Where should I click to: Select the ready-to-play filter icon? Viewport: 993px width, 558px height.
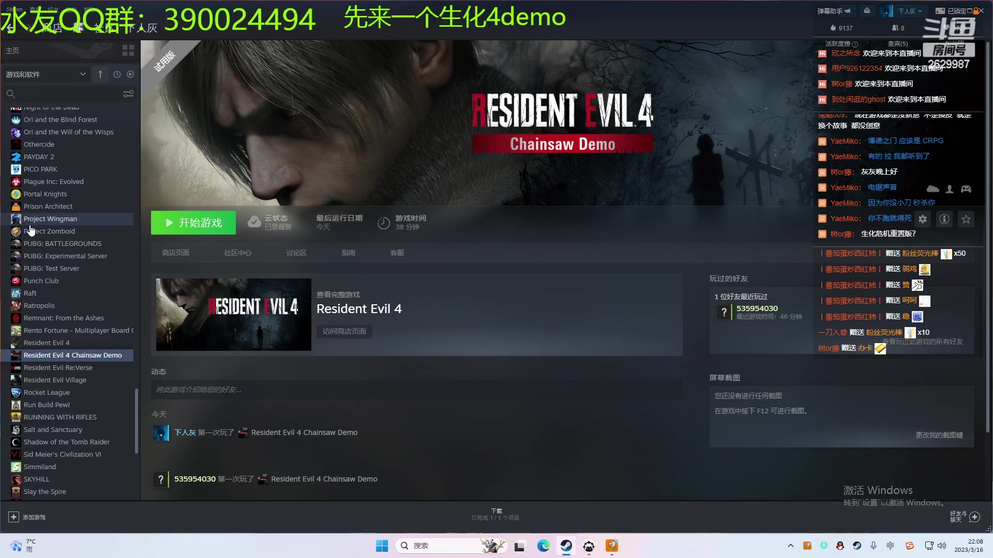coord(130,74)
